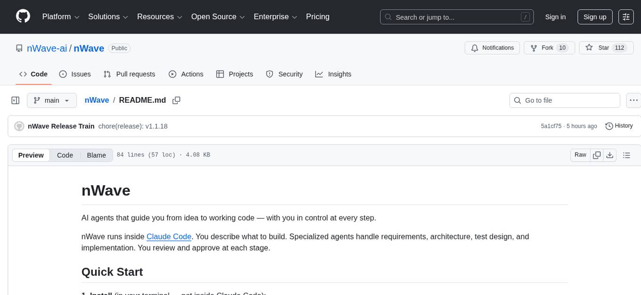641x295 pixels.
Task: Go to the Actions tab
Action: point(186,74)
